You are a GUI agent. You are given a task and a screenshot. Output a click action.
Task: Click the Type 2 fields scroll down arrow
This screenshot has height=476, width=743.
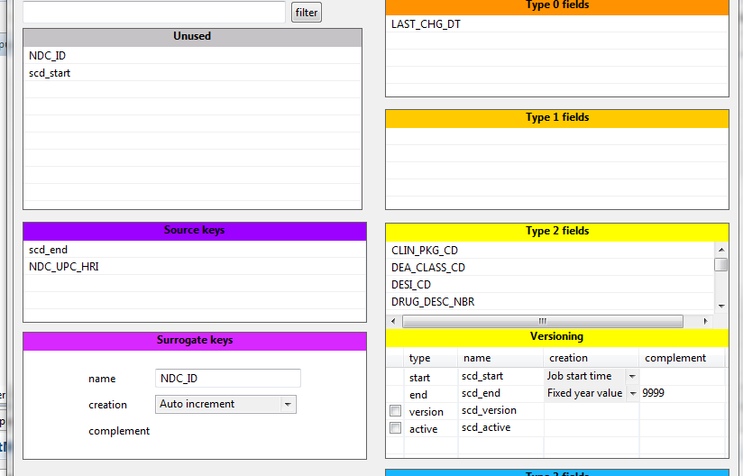pos(721,306)
